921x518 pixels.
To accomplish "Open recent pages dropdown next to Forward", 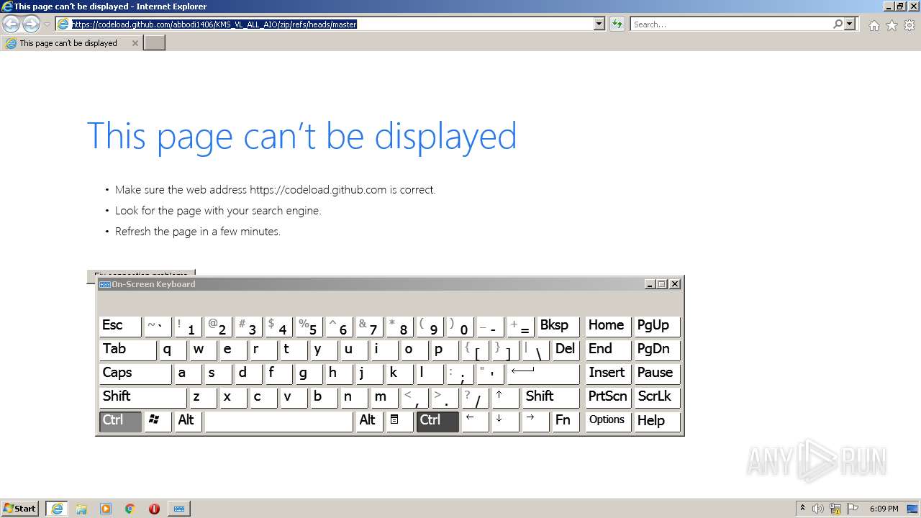I will tap(47, 24).
